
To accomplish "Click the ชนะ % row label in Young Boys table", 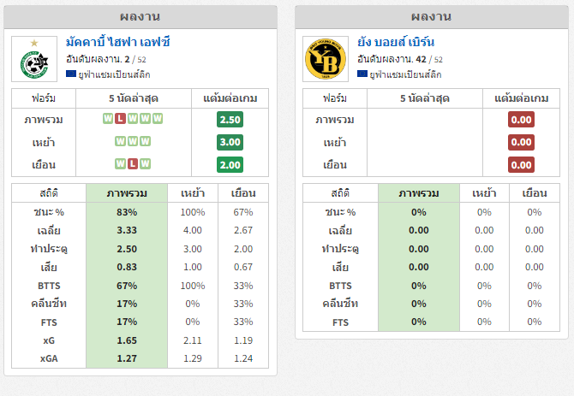I will point(340,212).
